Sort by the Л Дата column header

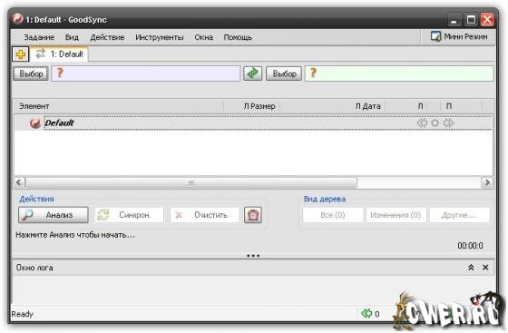pos(333,106)
